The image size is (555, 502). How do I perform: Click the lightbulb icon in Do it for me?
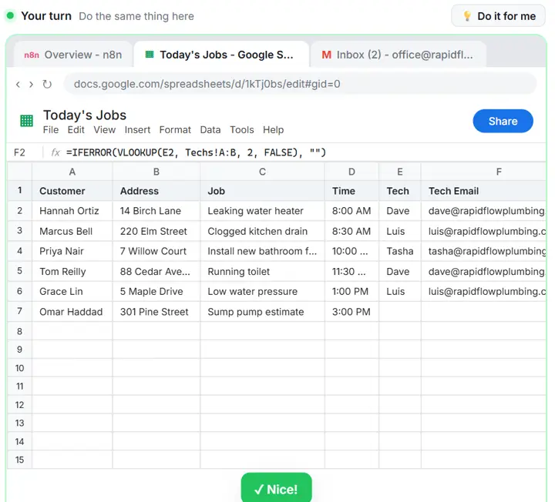coord(467,16)
